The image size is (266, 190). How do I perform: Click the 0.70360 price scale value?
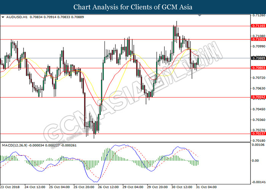pyautogui.click(x=259, y=120)
